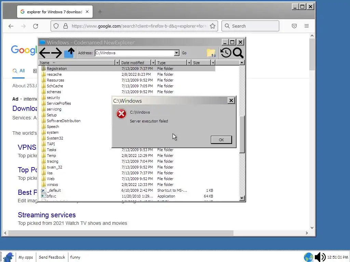Select the schemas folder
The width and height of the screenshot is (350, 262).
[x=54, y=92]
